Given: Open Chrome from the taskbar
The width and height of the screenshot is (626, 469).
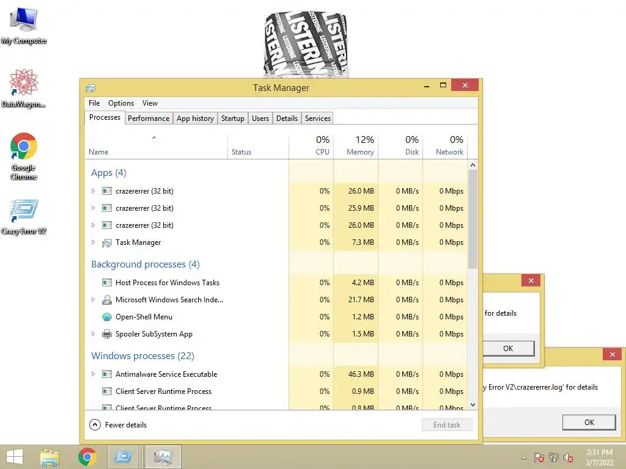Looking at the screenshot, I should pyautogui.click(x=87, y=457).
